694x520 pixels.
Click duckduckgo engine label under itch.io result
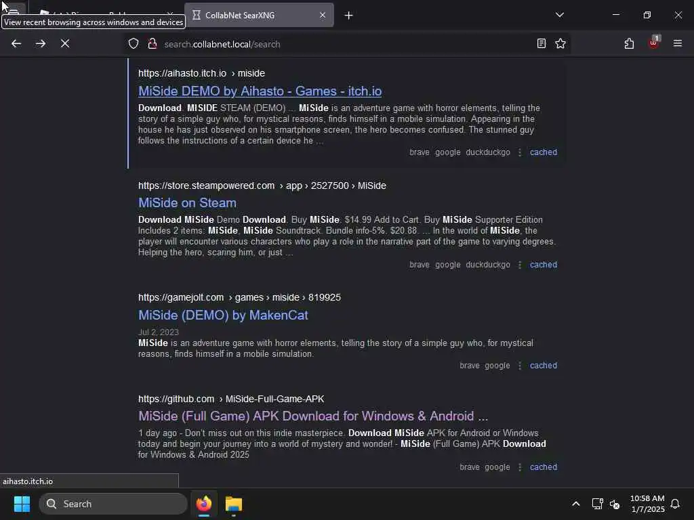tap(488, 152)
